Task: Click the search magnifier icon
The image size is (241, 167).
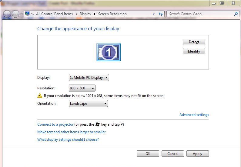Action: point(236,14)
